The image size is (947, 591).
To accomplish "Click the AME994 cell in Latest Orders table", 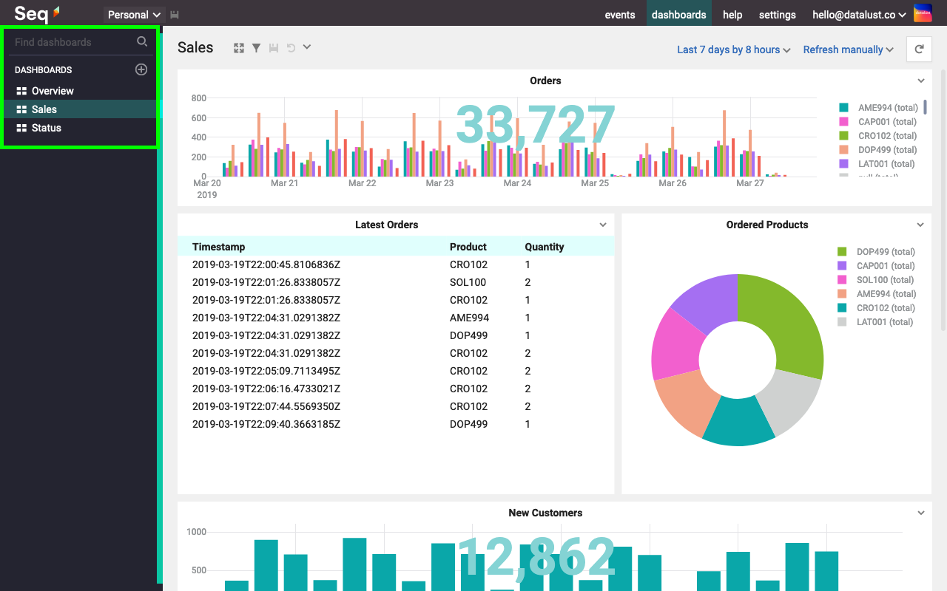I will 469,318.
